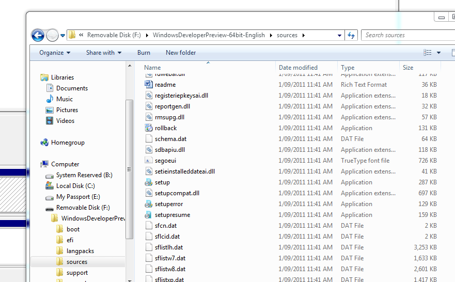
Task: Click Removable Disk (F:) in address breadcrumb
Action: pyautogui.click(x=114, y=35)
